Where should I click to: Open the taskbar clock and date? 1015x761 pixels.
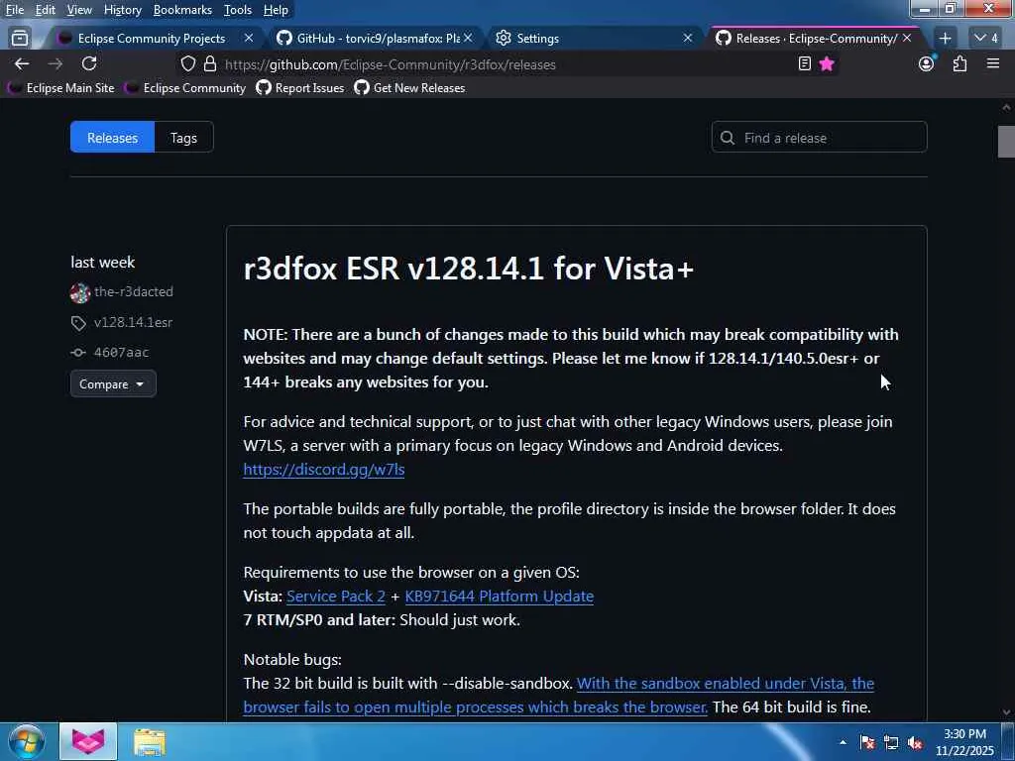pos(964,742)
